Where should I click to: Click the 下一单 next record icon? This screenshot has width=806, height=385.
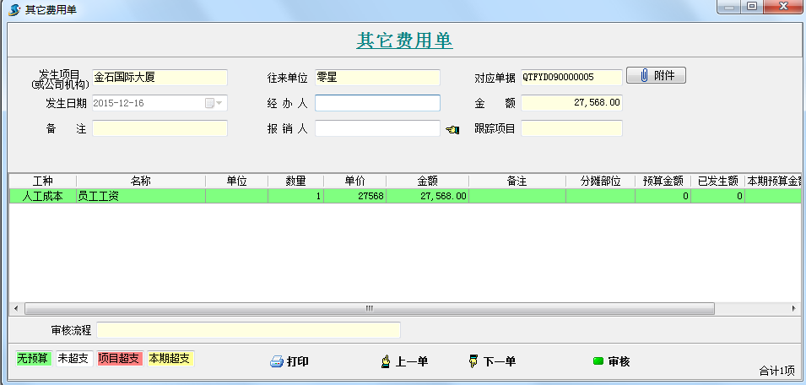(x=473, y=361)
